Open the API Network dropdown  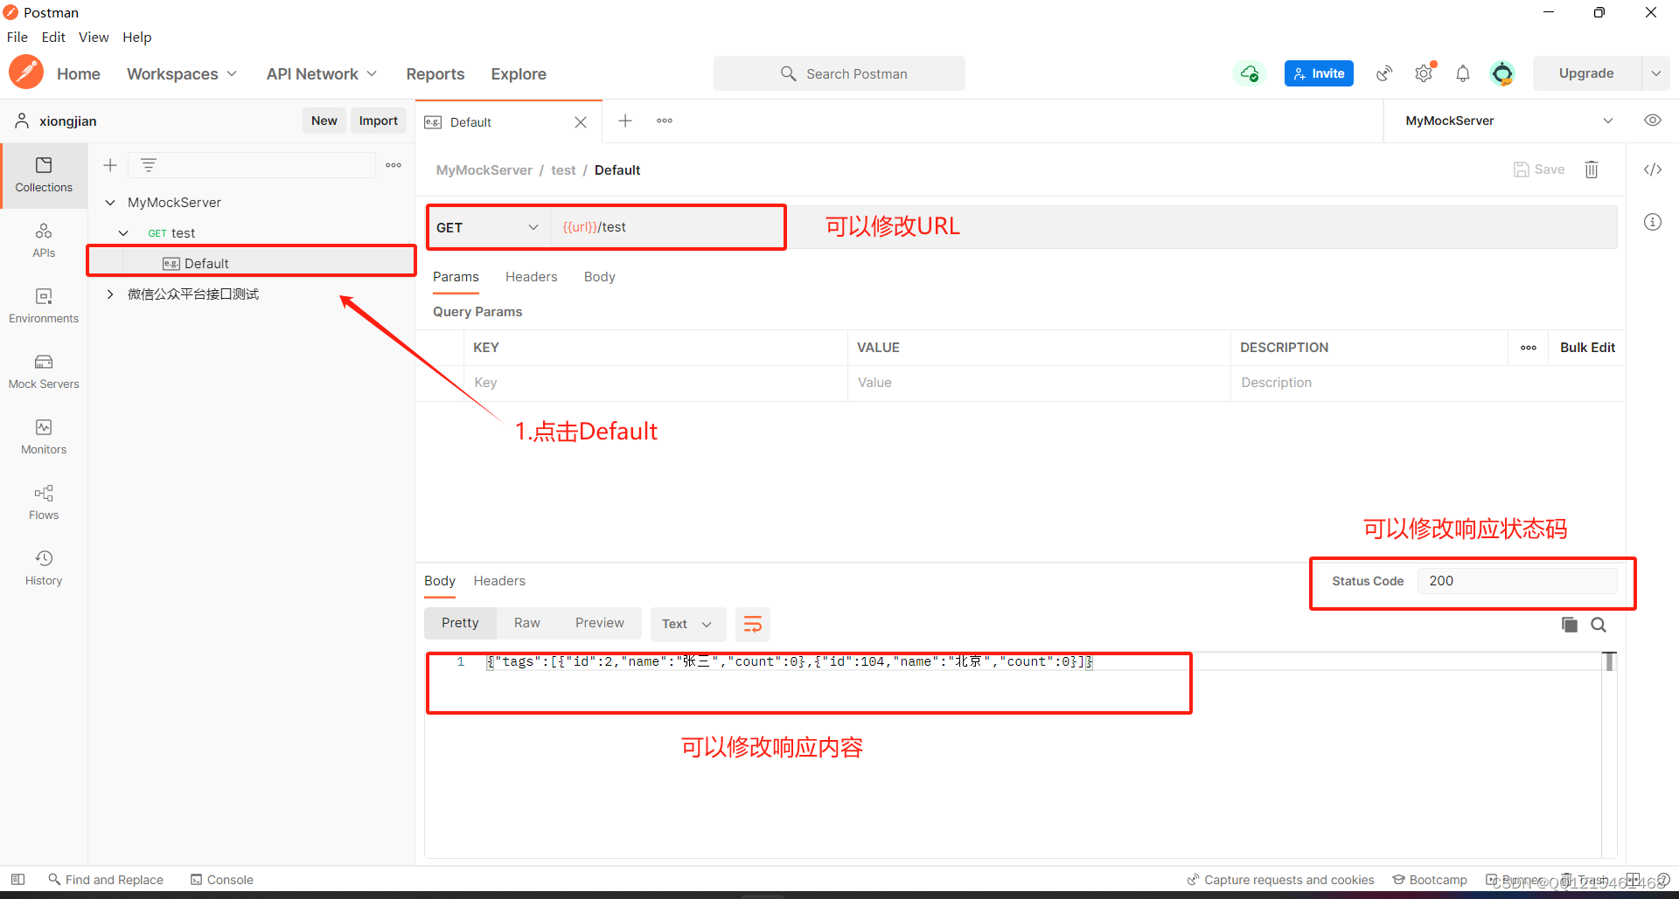click(322, 74)
